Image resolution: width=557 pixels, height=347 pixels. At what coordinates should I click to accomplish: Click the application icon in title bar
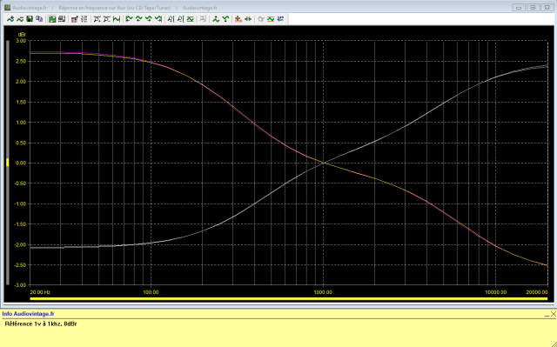7,8
